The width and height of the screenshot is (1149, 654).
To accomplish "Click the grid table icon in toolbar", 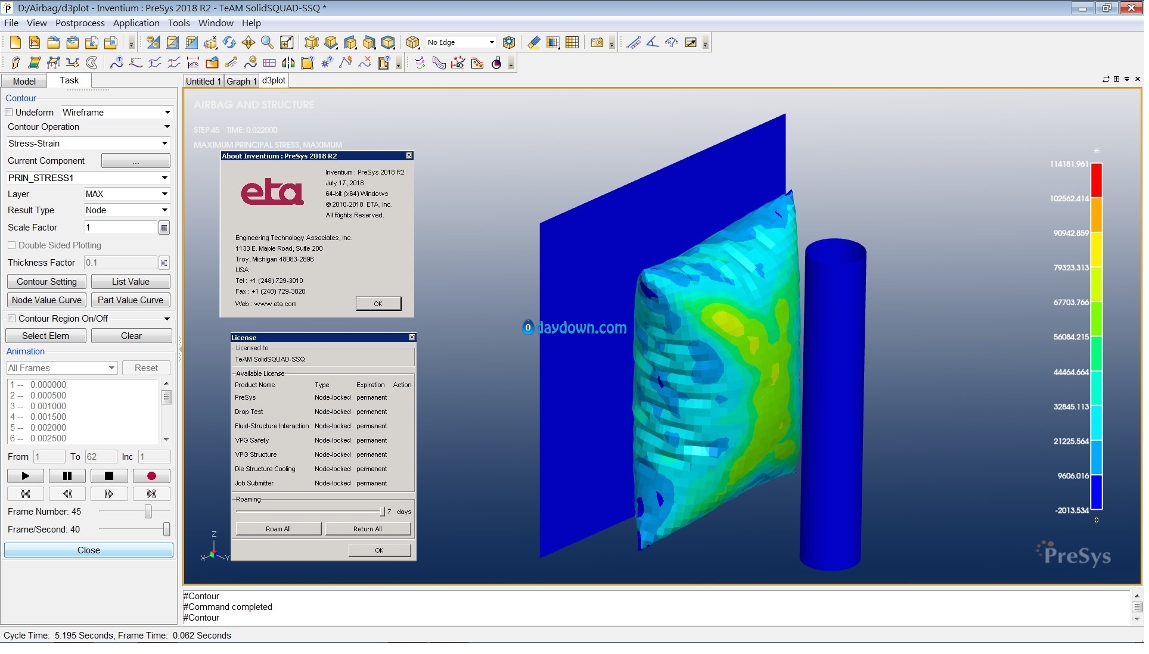I will tap(572, 42).
